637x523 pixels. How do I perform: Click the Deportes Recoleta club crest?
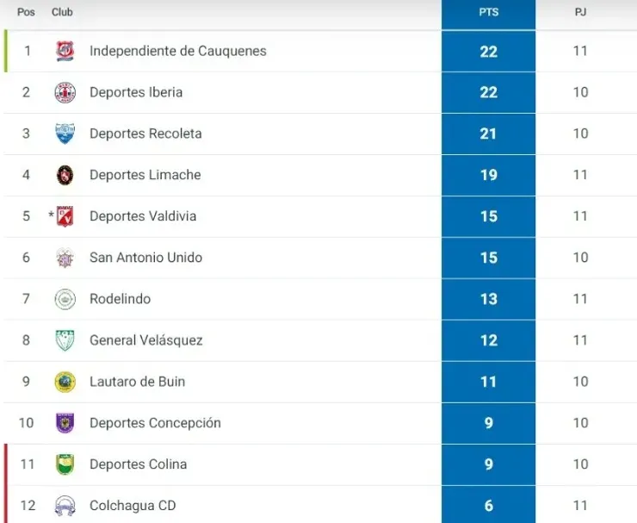(65, 134)
